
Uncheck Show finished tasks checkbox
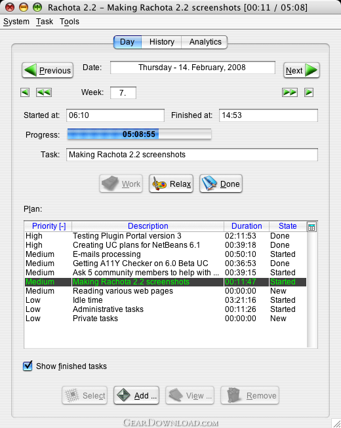pyautogui.click(x=28, y=366)
